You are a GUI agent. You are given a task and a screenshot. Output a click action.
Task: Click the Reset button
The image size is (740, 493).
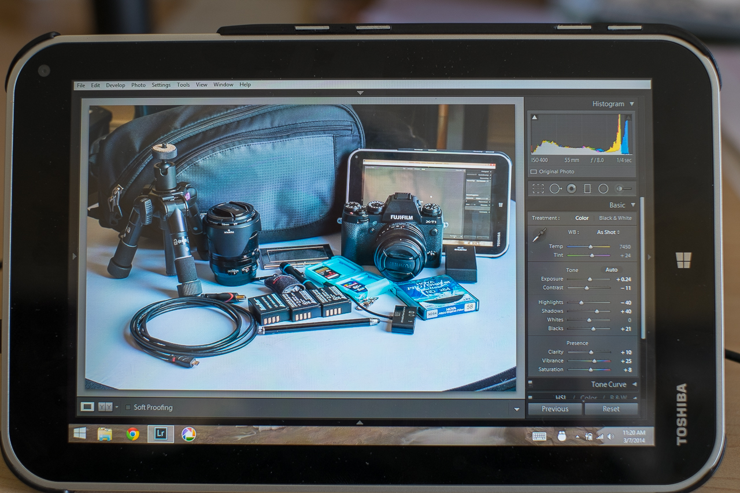point(611,409)
